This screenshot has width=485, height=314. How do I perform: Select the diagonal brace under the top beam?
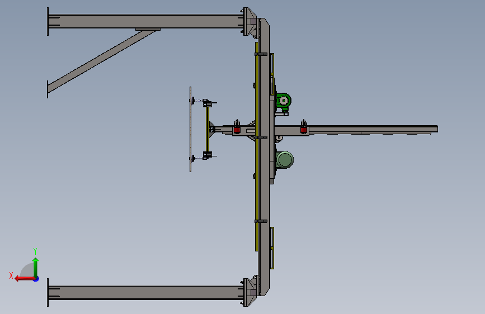(102, 60)
